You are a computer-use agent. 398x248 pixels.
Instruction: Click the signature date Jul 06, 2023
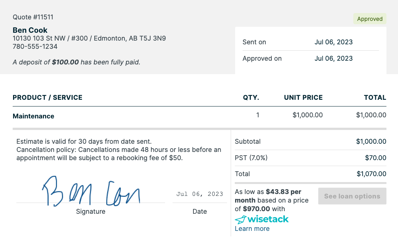(x=200, y=194)
